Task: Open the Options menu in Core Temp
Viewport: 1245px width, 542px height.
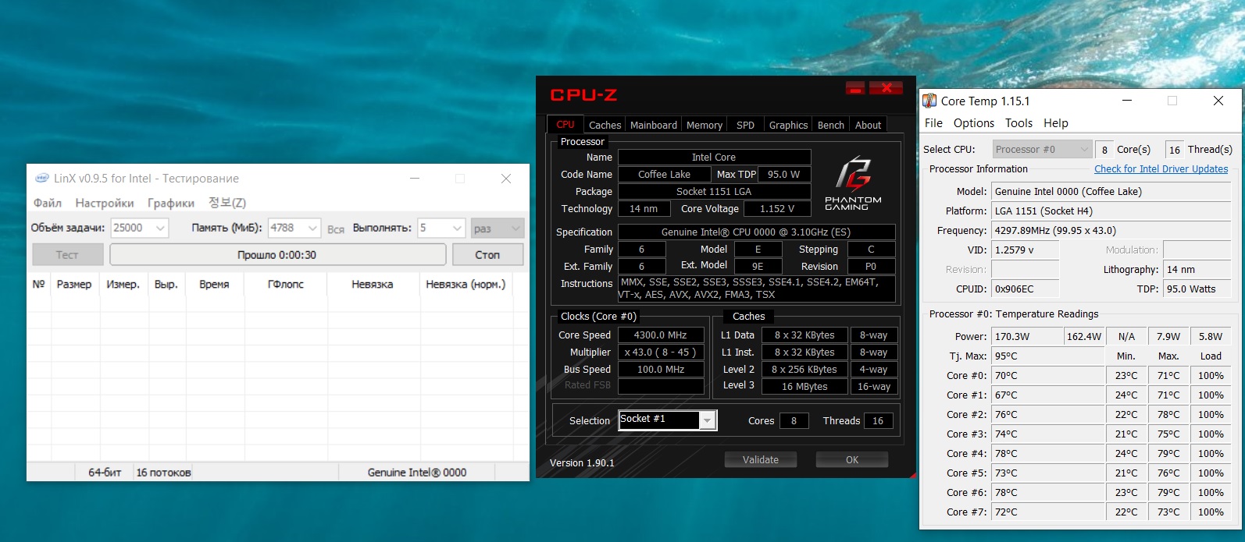Action: pos(974,123)
